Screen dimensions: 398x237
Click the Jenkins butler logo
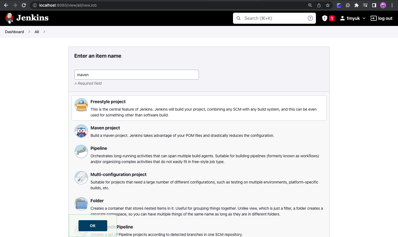coord(9,18)
